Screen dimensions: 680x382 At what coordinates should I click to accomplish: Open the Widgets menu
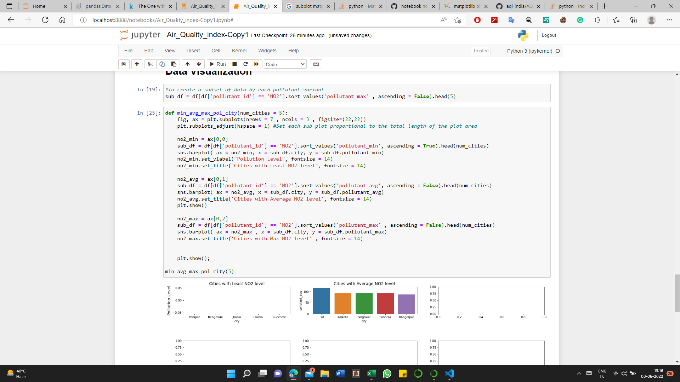[x=267, y=51]
